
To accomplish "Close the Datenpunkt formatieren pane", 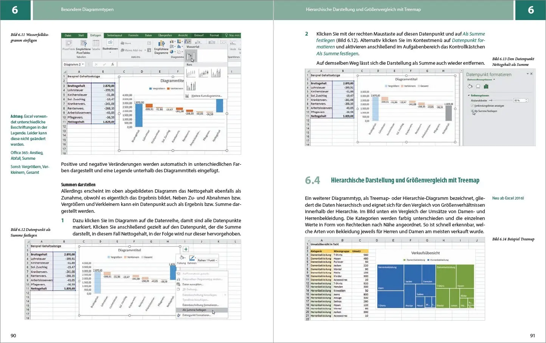I will click(x=531, y=74).
